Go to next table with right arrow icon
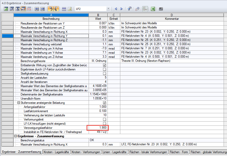This screenshot has width=227, height=156. (x=43, y=9)
